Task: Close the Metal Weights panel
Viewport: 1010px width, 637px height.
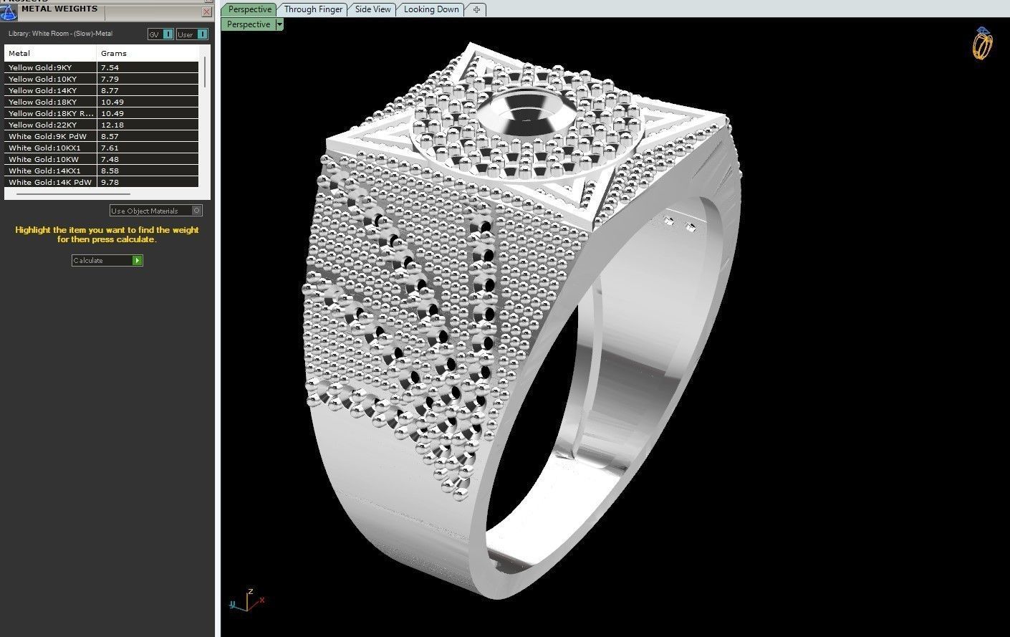Action: tap(207, 12)
